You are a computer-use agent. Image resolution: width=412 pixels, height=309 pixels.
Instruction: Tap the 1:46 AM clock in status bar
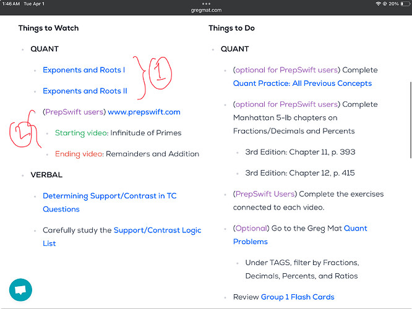coord(11,4)
